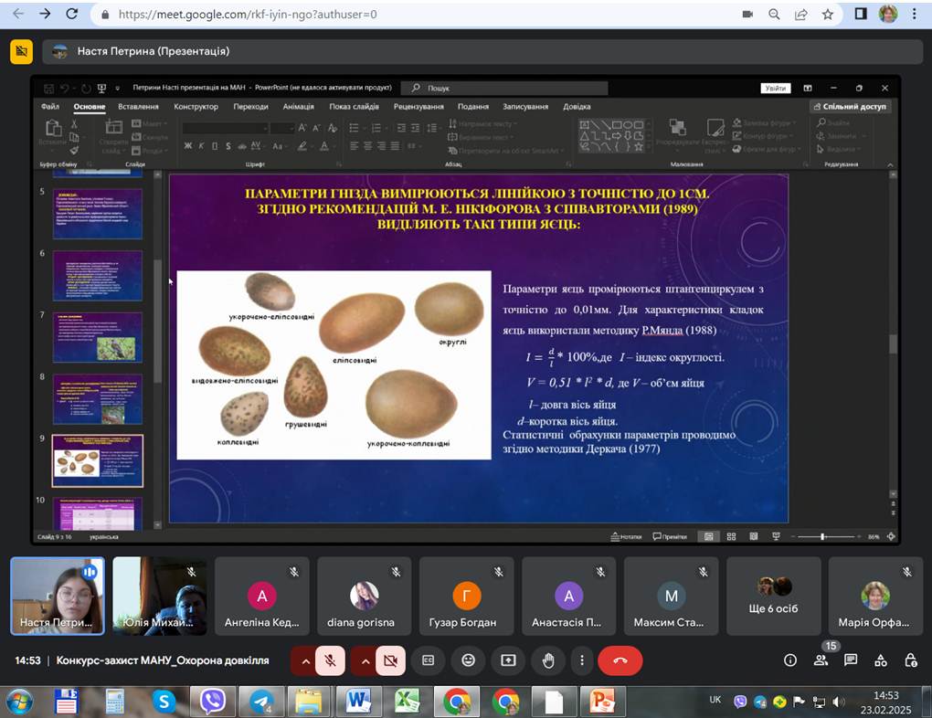Unmute the microphone
The width and height of the screenshot is (932, 718).
click(330, 660)
